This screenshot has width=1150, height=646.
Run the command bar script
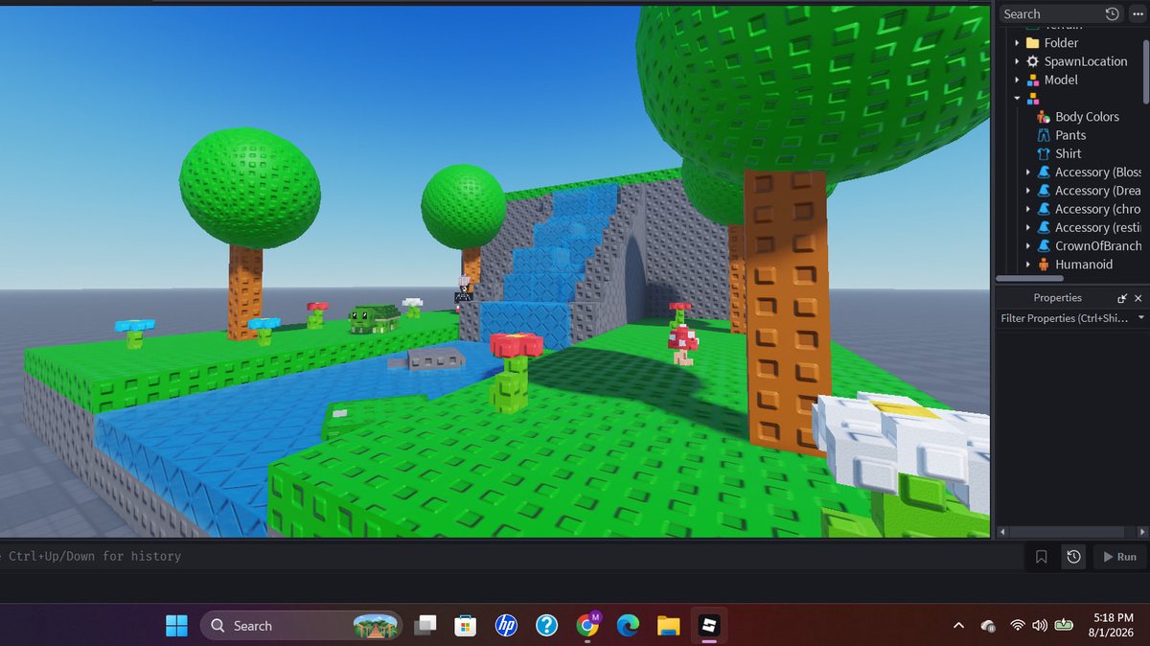(x=1119, y=556)
